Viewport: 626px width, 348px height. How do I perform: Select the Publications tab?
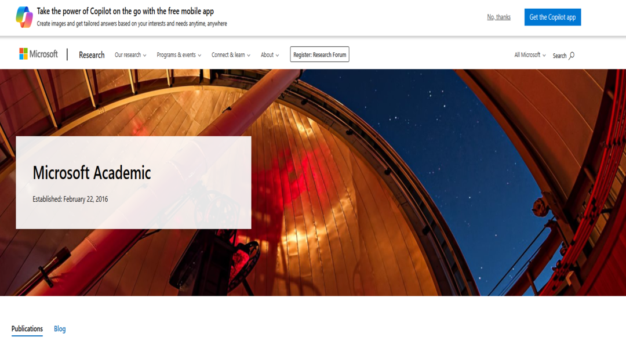(27, 329)
